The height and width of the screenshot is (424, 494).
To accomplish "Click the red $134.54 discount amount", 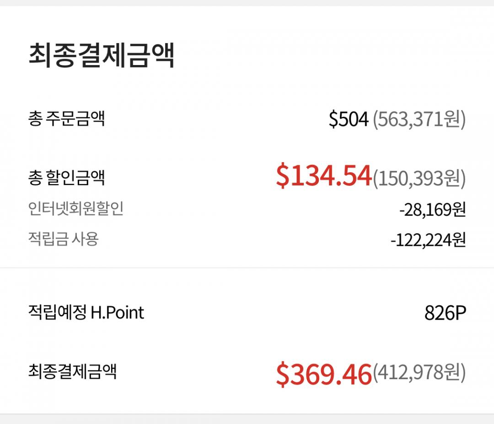I will (323, 177).
